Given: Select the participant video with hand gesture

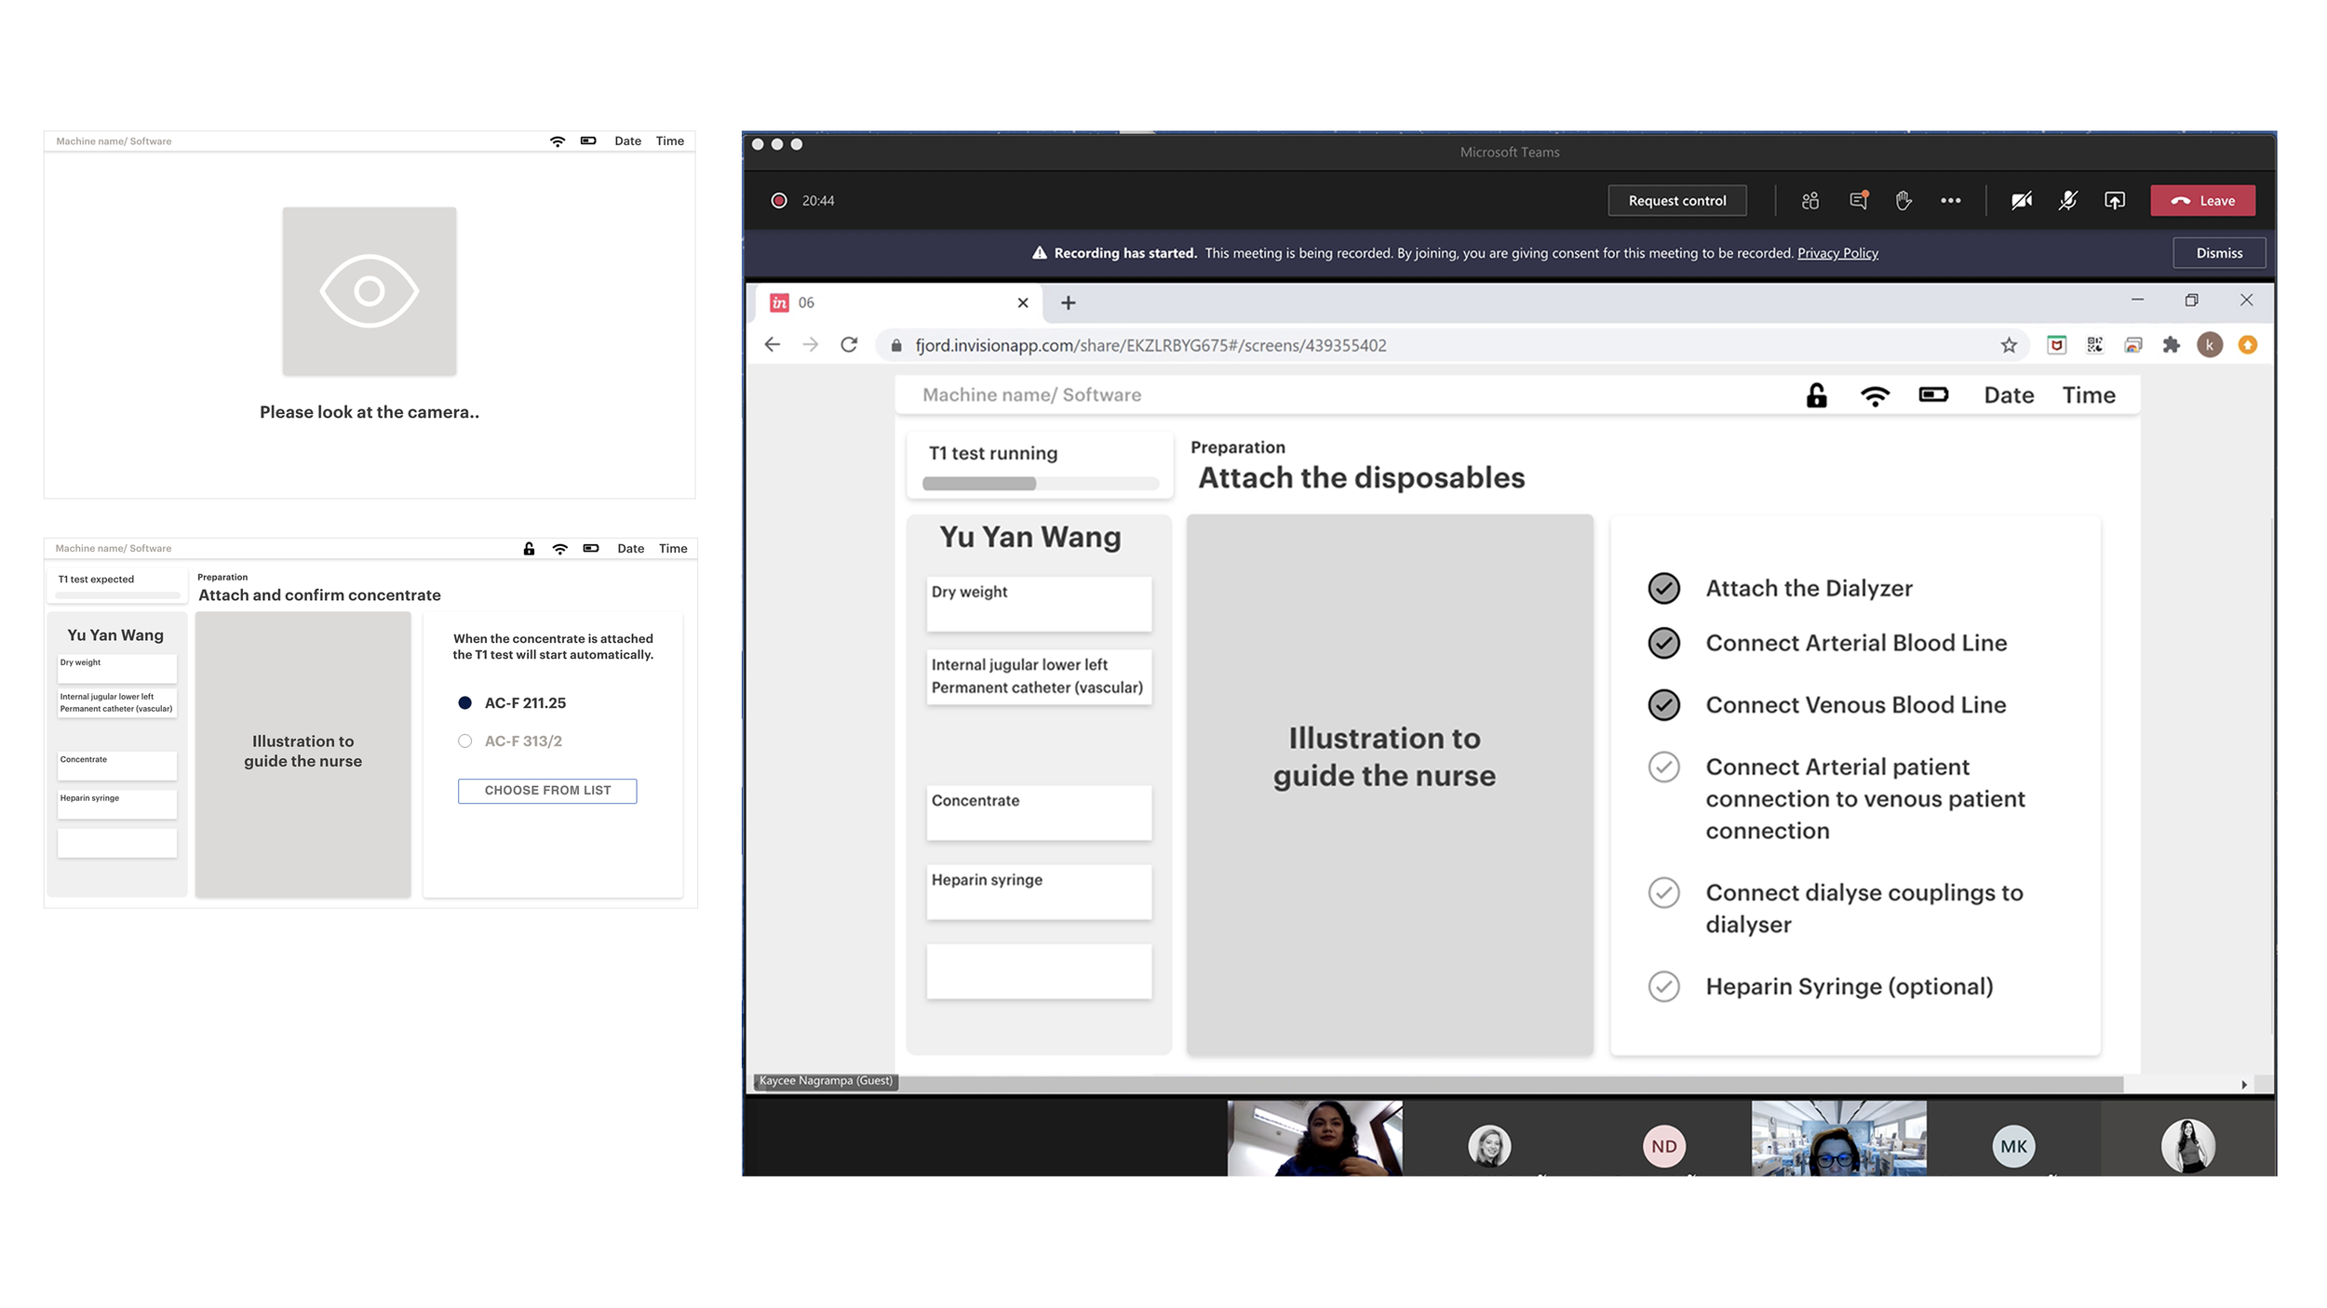Looking at the screenshot, I should click(x=1314, y=1139).
